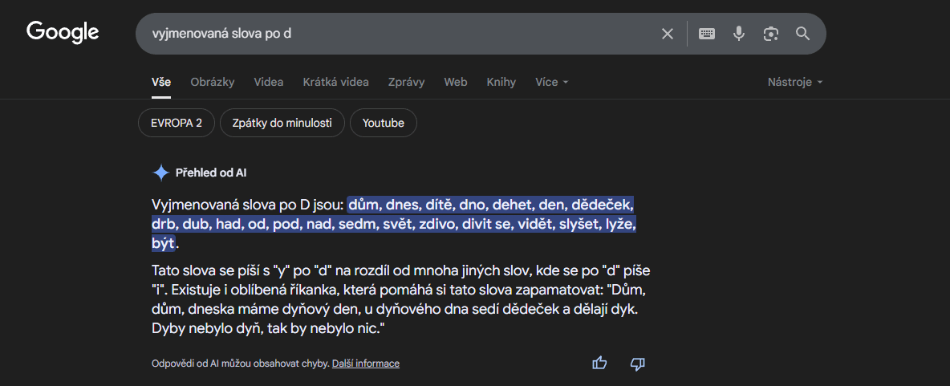The width and height of the screenshot is (950, 386).
Task: Open the on-screen keyboard input tool
Action: coord(707,34)
